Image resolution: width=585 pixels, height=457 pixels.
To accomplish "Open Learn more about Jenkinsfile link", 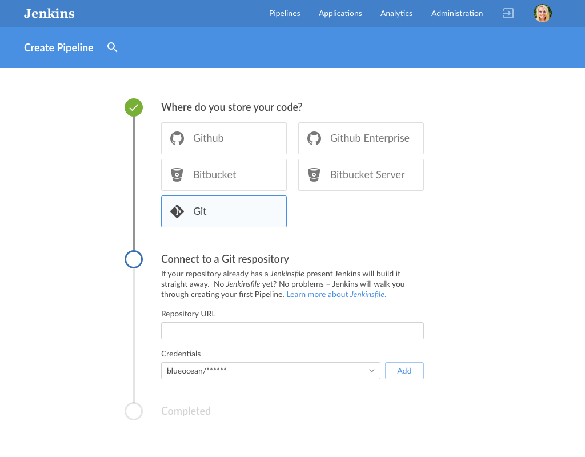I will tap(336, 294).
